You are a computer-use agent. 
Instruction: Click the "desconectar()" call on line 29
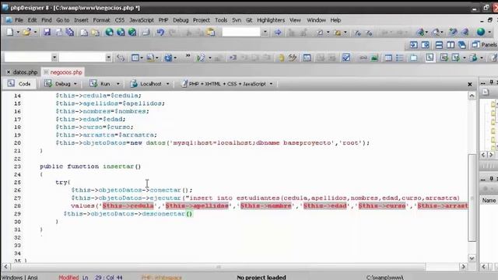pos(167,214)
